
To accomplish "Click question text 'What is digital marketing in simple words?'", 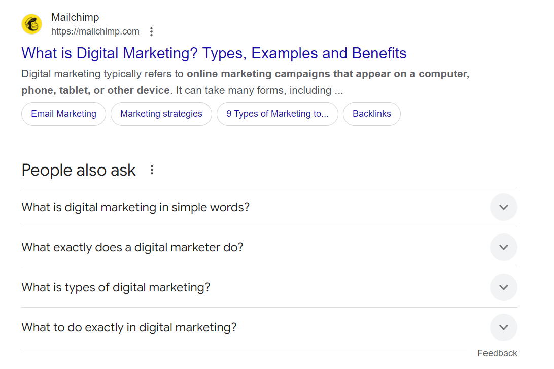I will tap(135, 207).
